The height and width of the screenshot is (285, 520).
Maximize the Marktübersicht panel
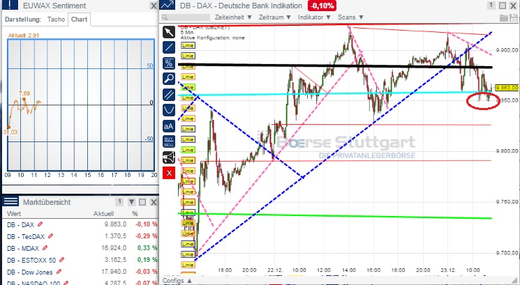pos(142,202)
